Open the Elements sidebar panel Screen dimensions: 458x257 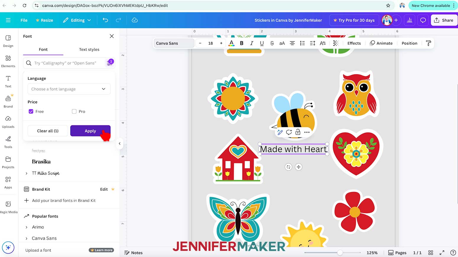[8, 61]
